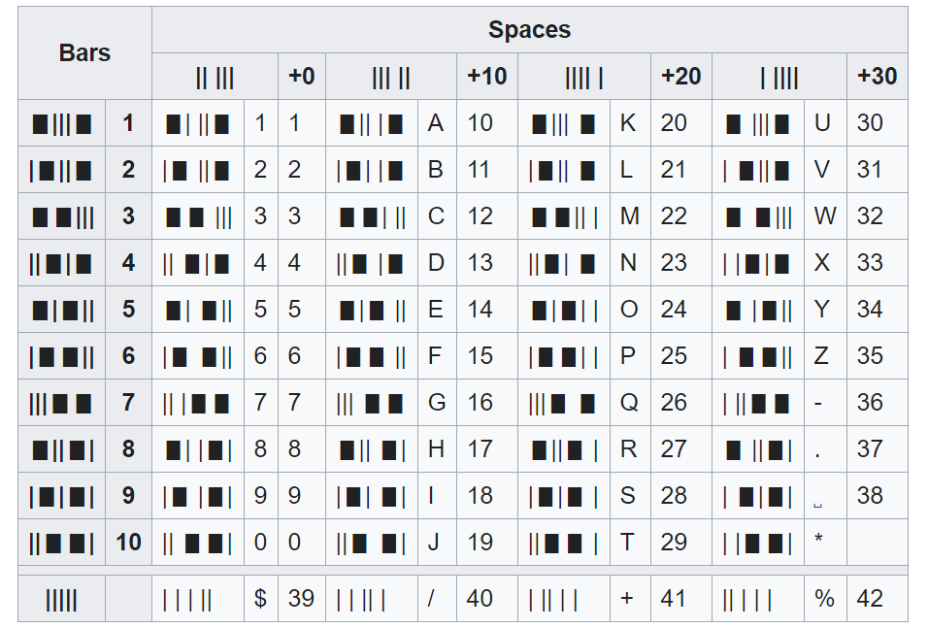Click the Spaces column header
Screen dimensions: 928x628
(529, 29)
